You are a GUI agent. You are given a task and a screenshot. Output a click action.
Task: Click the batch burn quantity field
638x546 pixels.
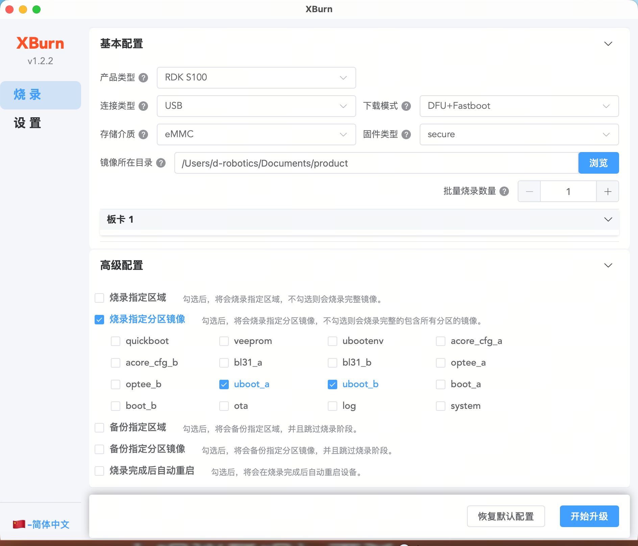click(x=568, y=192)
